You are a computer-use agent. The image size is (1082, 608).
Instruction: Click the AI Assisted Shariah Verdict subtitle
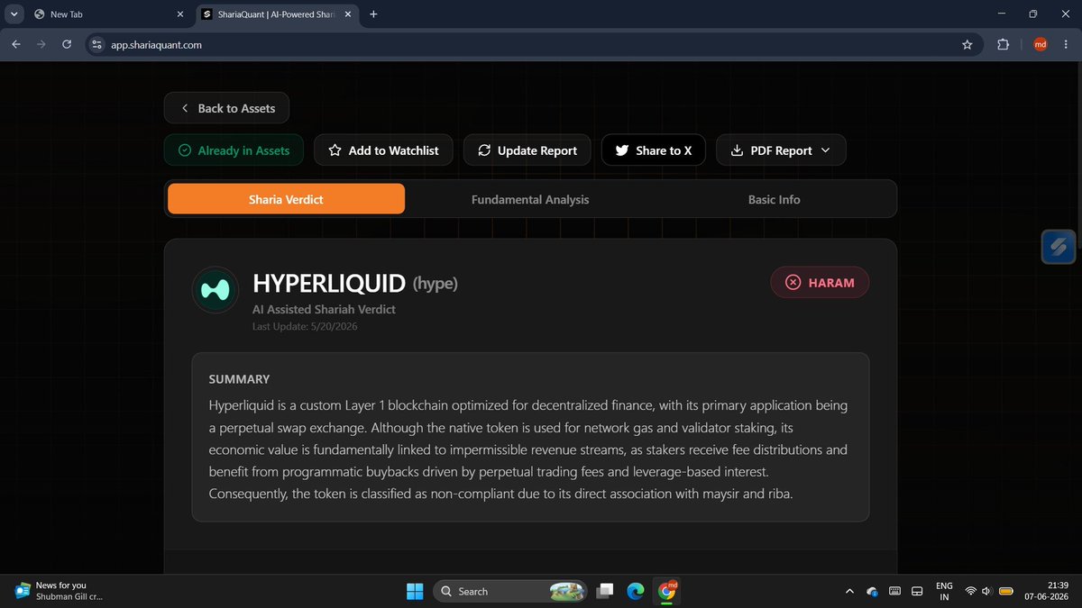pyautogui.click(x=324, y=309)
